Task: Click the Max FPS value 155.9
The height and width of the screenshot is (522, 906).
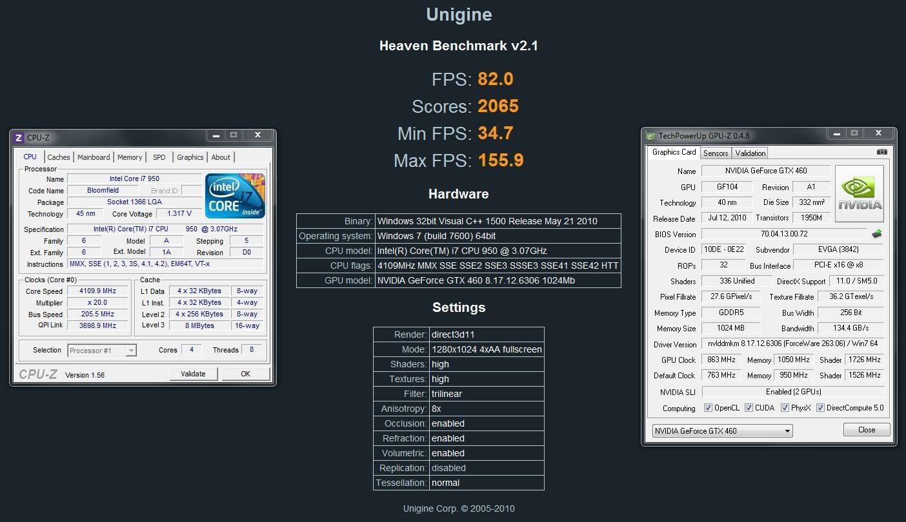Action: (501, 160)
